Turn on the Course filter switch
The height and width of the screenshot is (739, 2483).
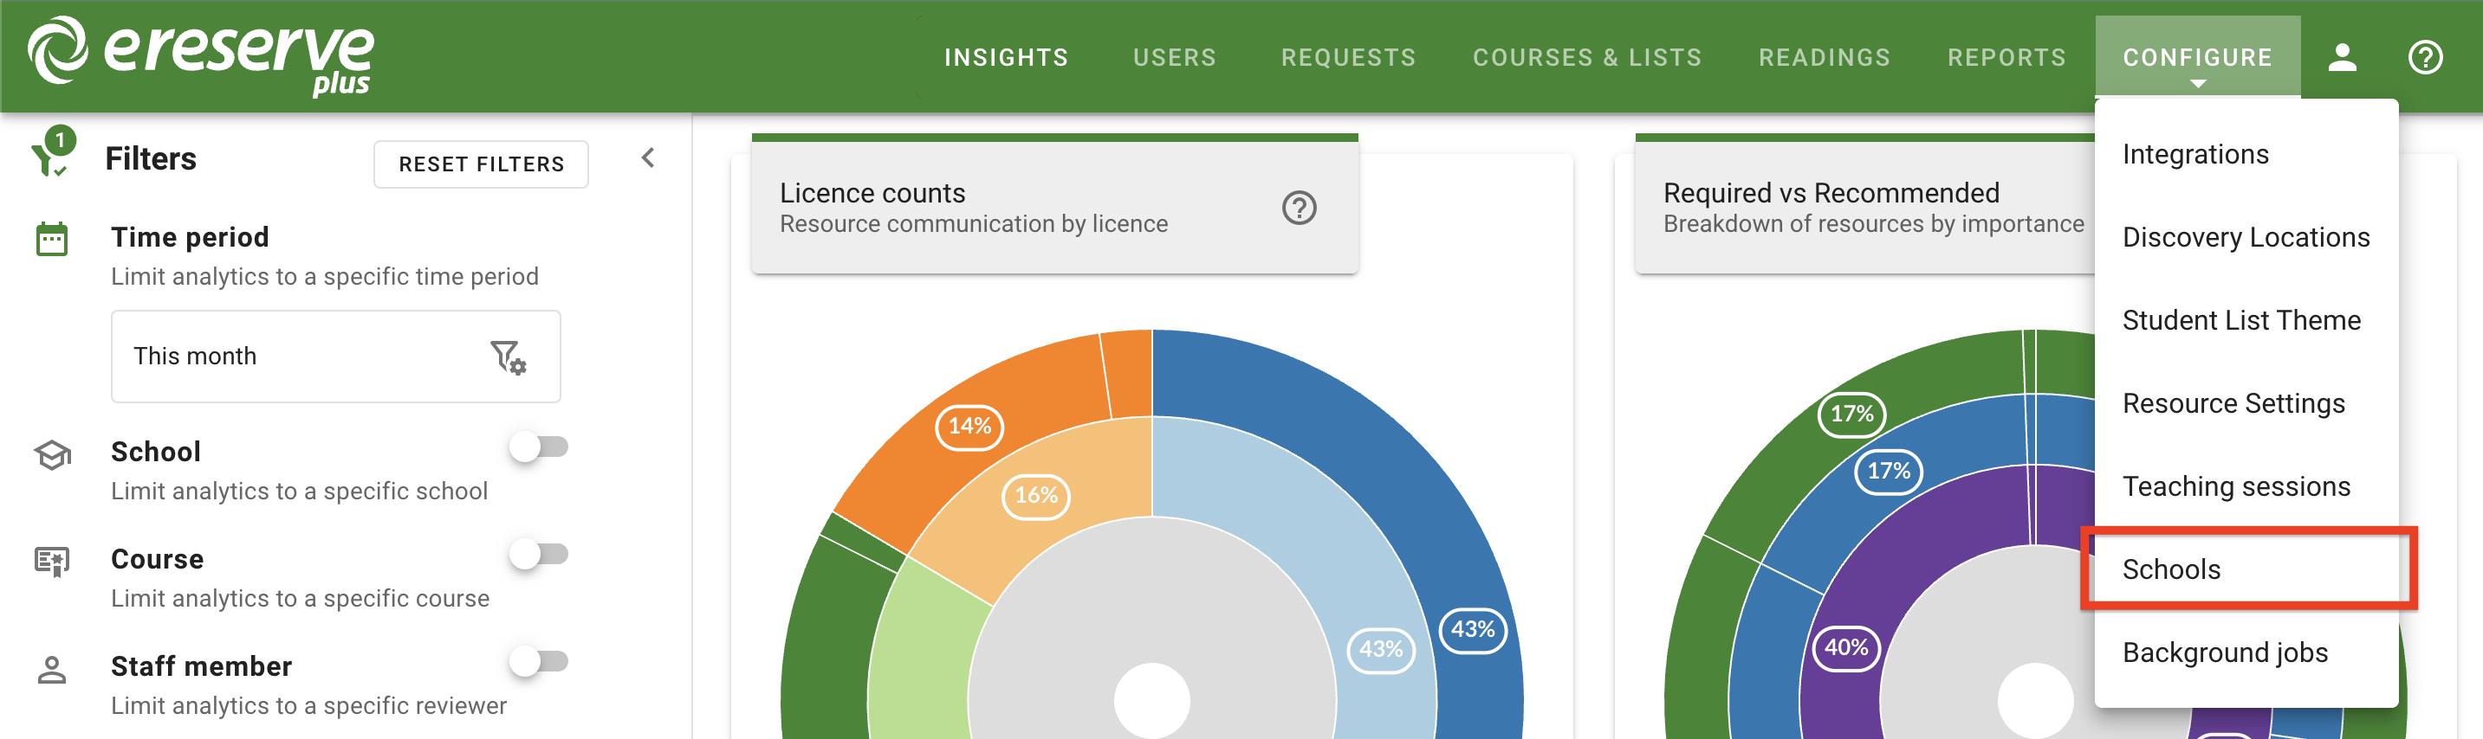[539, 554]
